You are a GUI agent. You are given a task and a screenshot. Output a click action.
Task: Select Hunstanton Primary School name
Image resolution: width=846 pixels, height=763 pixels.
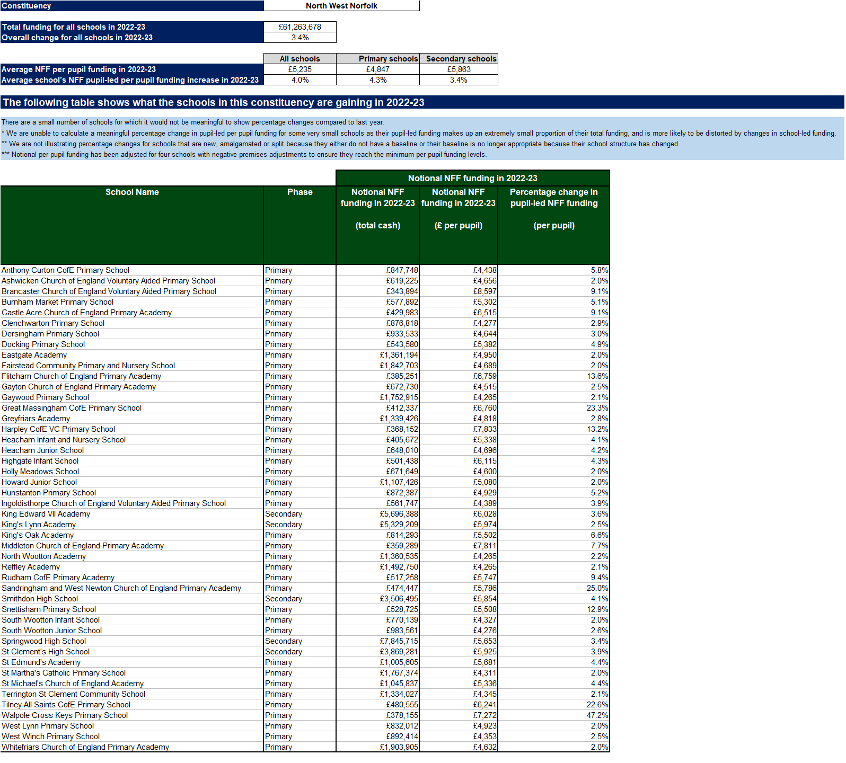coord(49,493)
